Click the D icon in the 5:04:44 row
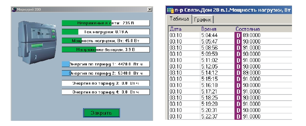The image size is (306, 126). 238,35
